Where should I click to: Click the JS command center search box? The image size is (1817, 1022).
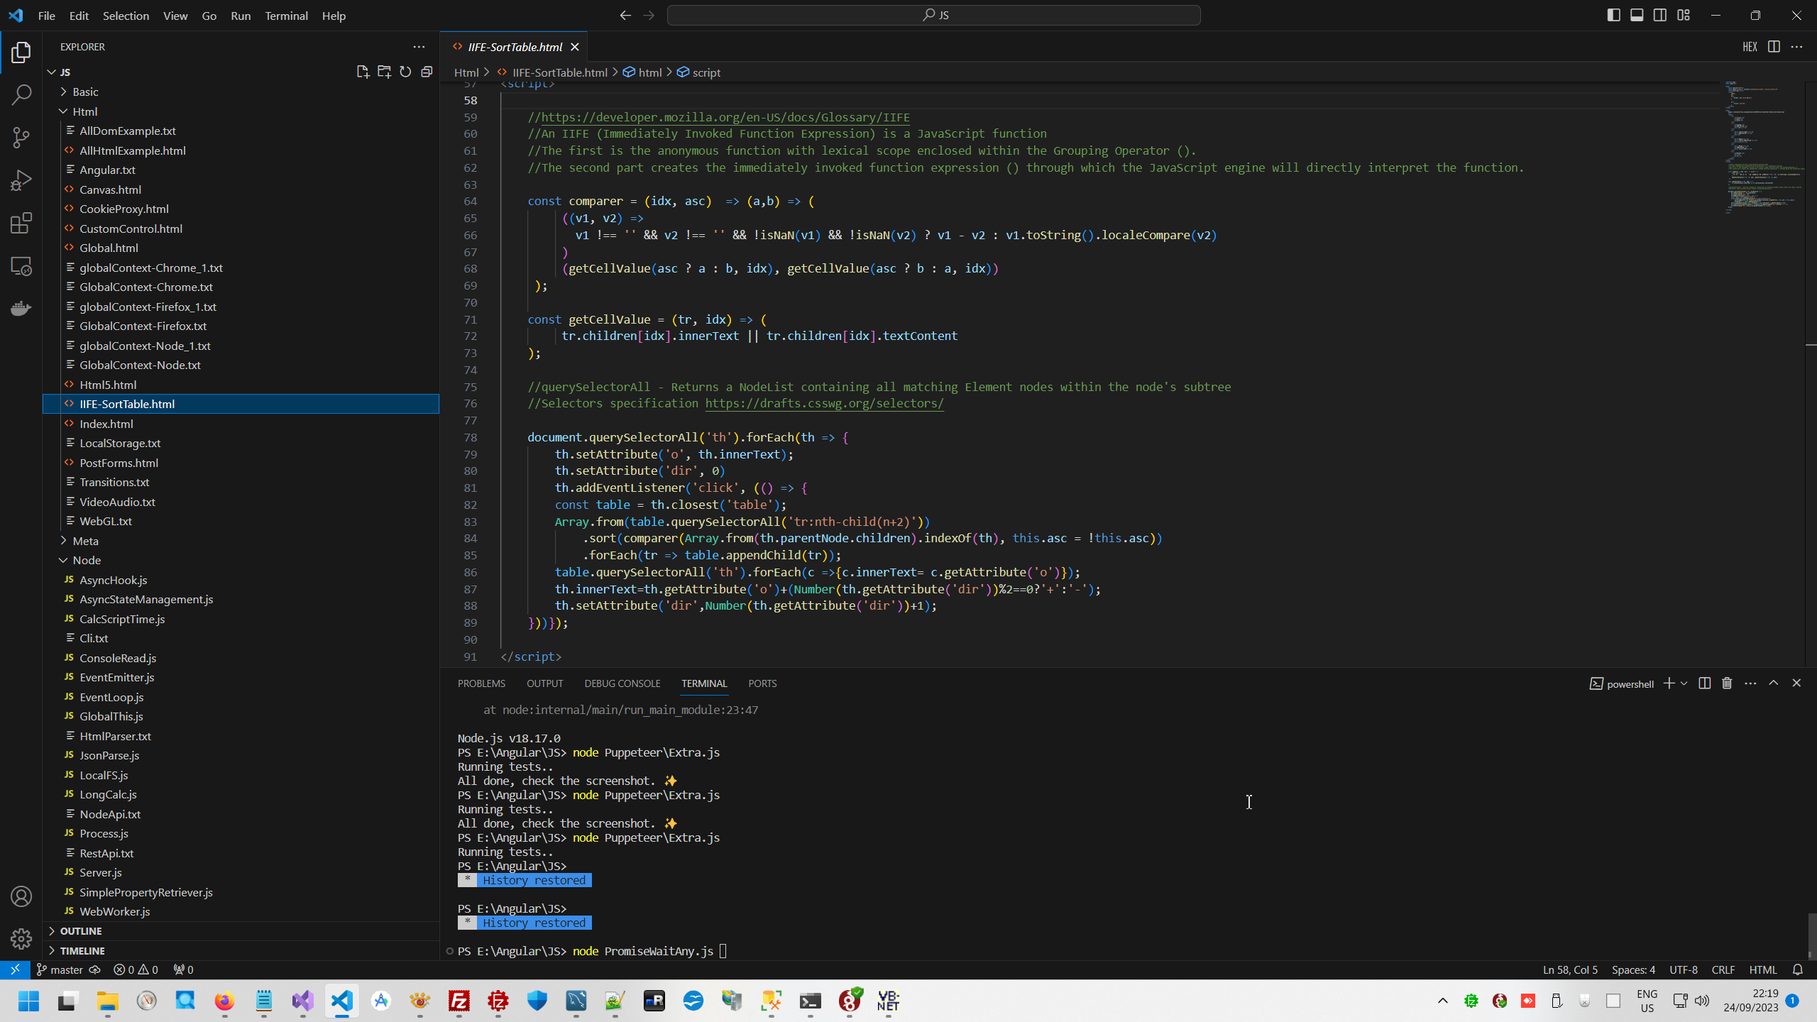click(933, 15)
